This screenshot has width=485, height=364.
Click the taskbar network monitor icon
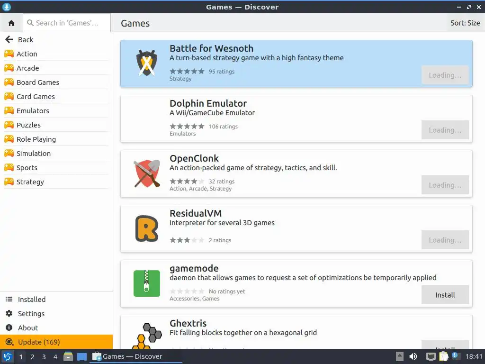[x=431, y=356]
